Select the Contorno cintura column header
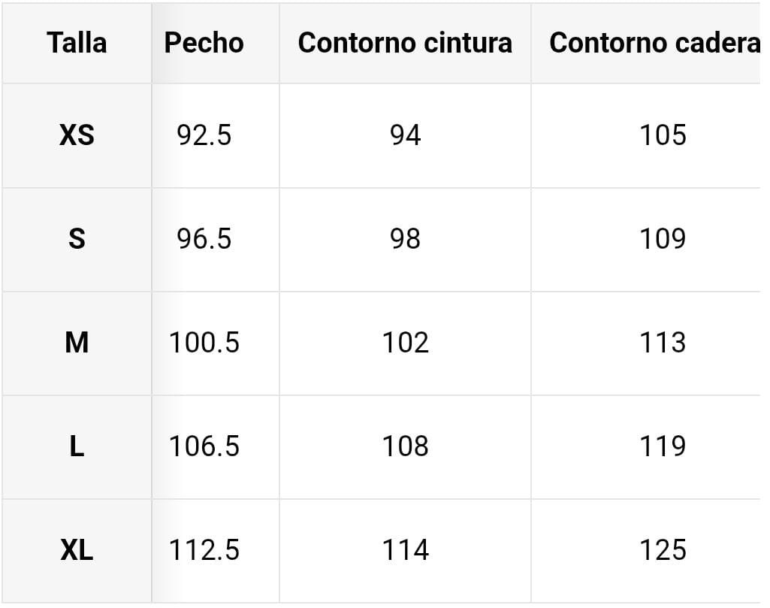This screenshot has height=608, width=770. click(405, 43)
